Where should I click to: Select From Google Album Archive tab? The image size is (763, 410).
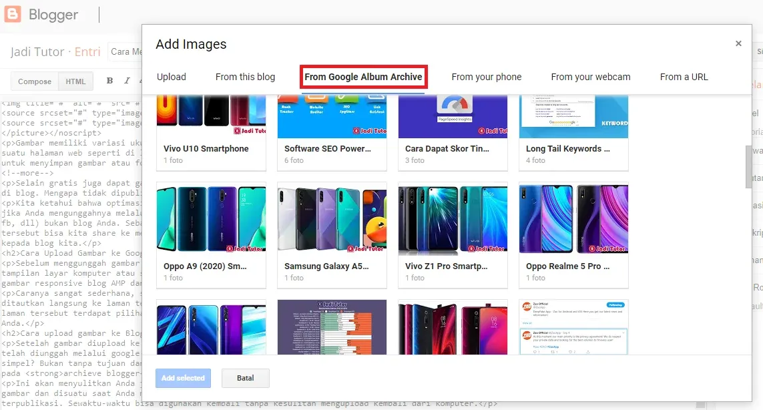pos(363,77)
